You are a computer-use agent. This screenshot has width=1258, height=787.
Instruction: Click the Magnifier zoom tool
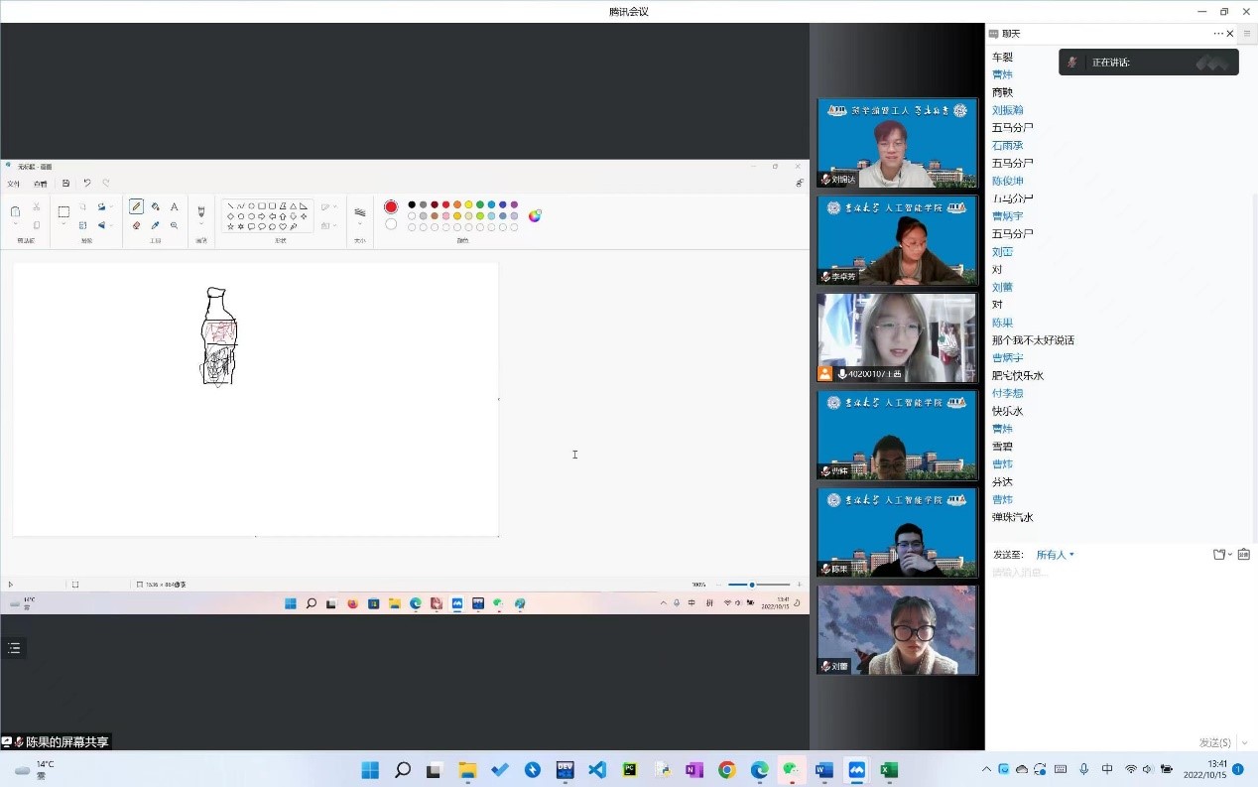[x=174, y=225]
